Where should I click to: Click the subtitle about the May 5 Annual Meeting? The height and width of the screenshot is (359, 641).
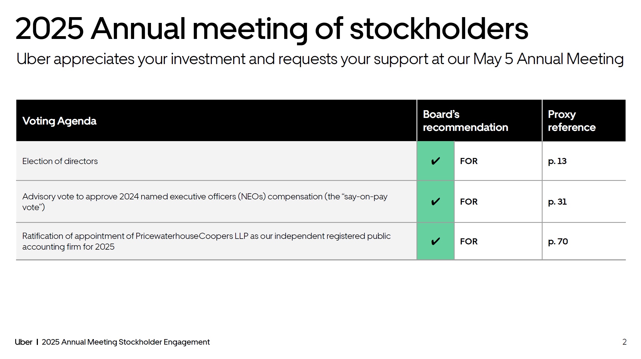[320, 59]
